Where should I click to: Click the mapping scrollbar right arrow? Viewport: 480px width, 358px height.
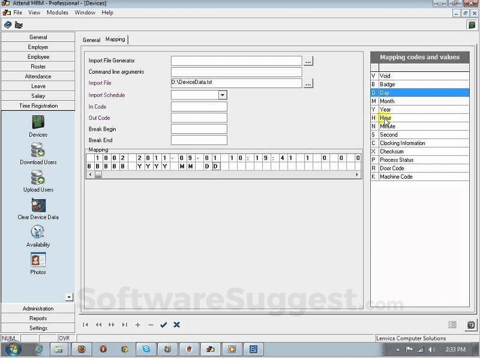(357, 175)
